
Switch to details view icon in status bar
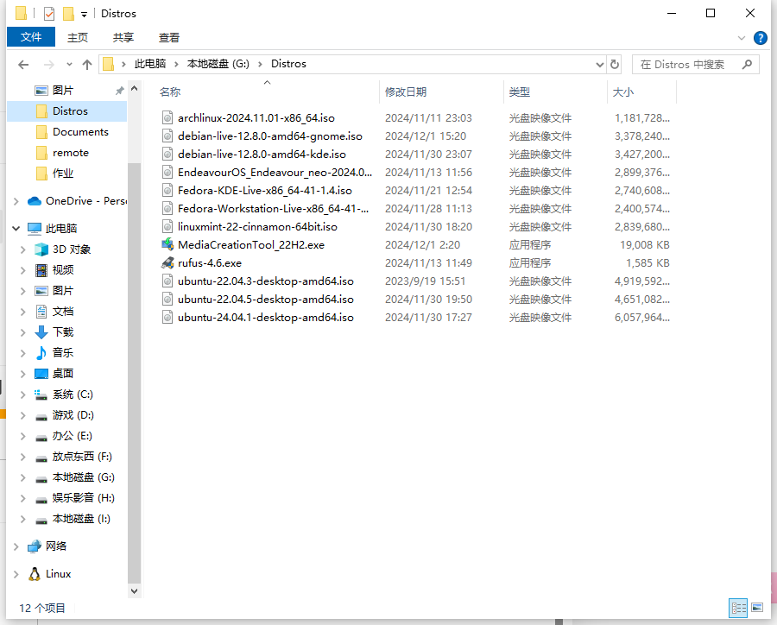[738, 608]
